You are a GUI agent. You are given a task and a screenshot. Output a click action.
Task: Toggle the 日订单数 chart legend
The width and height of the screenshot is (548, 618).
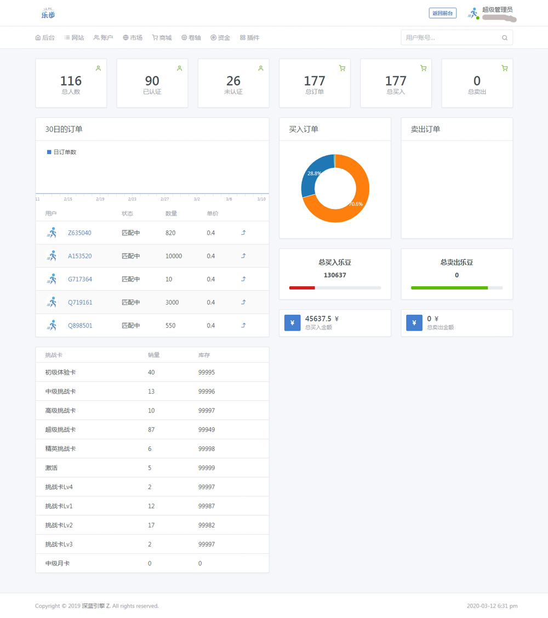pos(61,152)
